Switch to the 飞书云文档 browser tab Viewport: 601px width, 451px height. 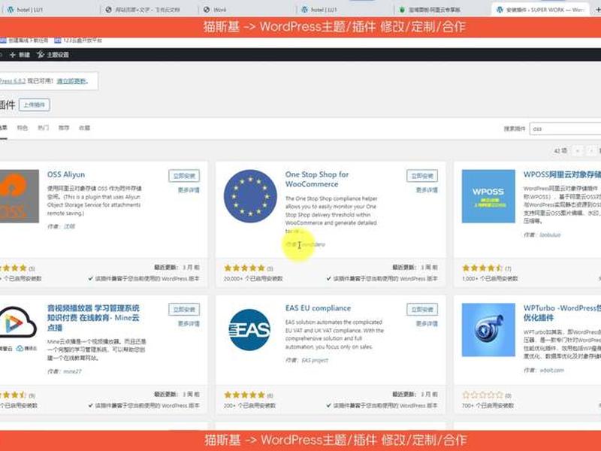tap(147, 10)
